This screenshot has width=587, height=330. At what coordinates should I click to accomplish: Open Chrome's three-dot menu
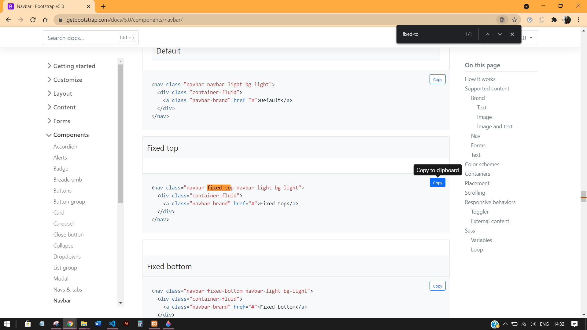pyautogui.click(x=578, y=20)
